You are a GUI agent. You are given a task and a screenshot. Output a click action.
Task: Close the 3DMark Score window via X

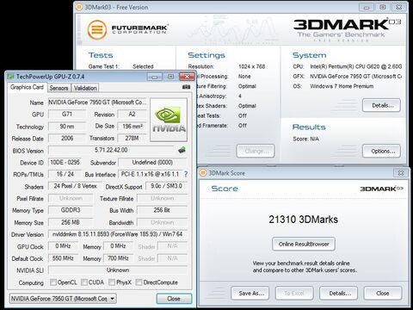tap(401, 173)
